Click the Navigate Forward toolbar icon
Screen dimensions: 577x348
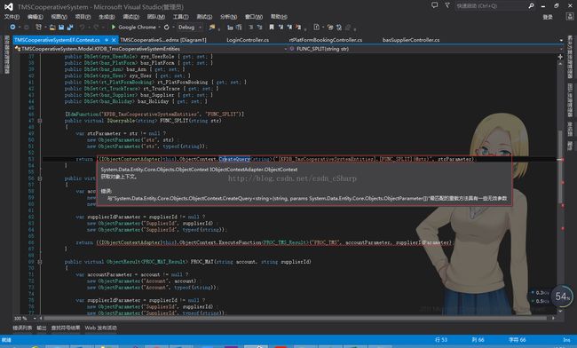(x=27, y=28)
